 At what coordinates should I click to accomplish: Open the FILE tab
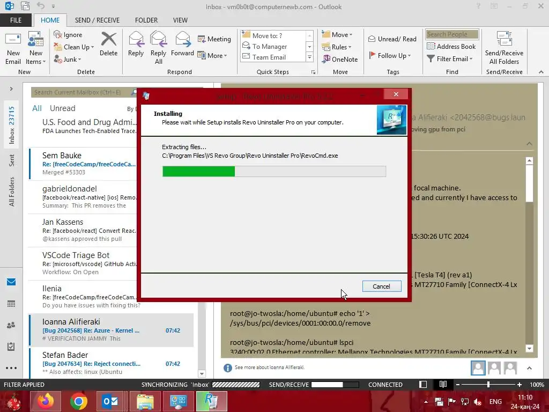pyautogui.click(x=16, y=20)
